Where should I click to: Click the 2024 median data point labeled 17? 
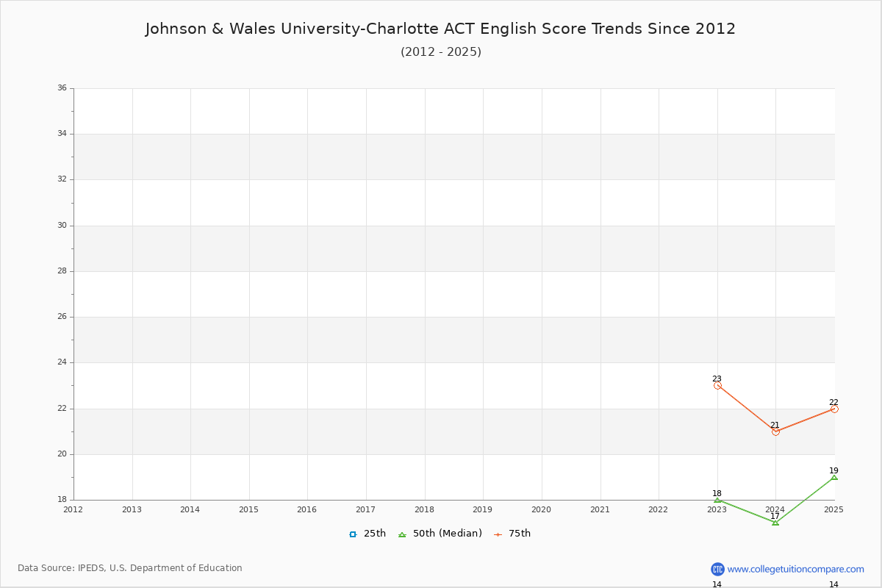[x=775, y=523]
